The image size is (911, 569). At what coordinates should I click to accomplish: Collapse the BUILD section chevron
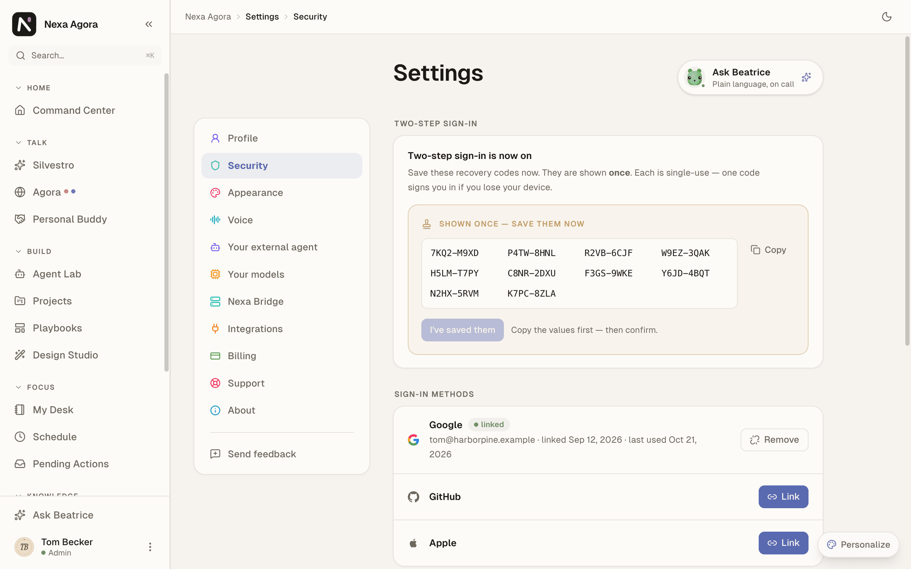pyautogui.click(x=19, y=251)
